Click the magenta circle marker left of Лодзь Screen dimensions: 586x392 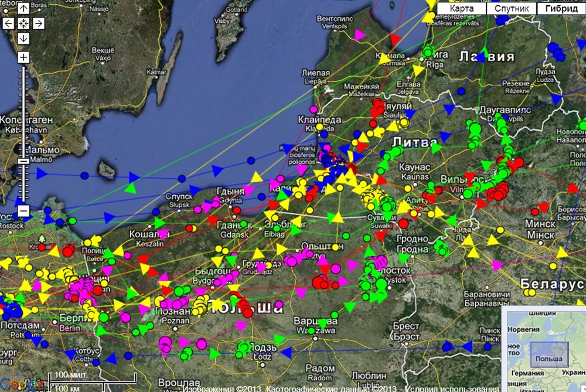point(202,344)
